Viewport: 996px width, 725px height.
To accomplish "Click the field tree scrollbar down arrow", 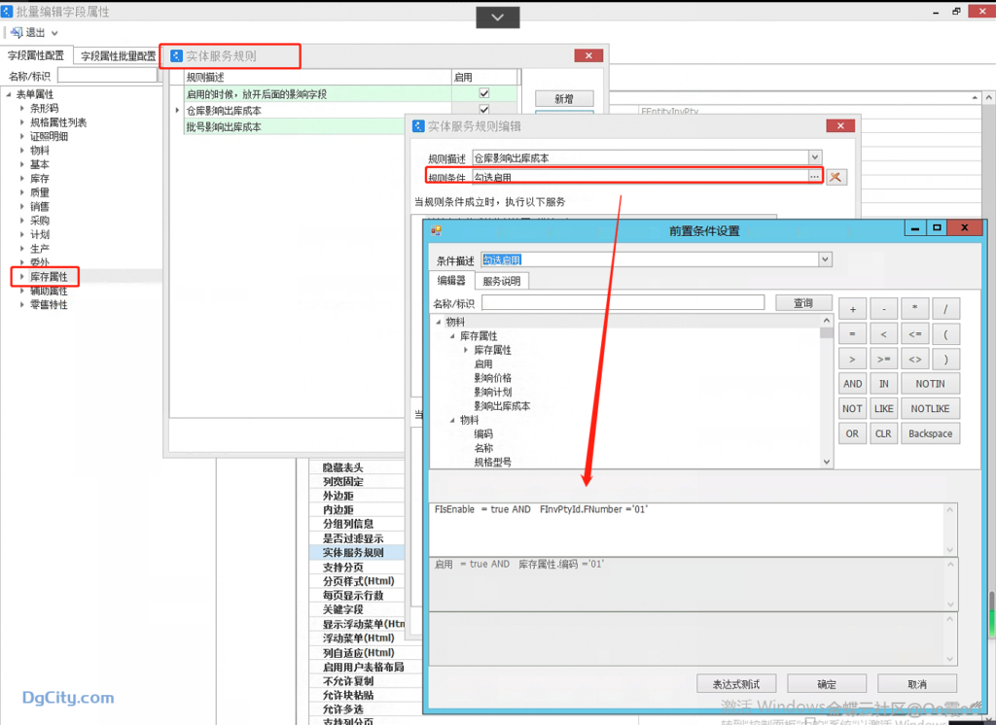I will (x=826, y=463).
